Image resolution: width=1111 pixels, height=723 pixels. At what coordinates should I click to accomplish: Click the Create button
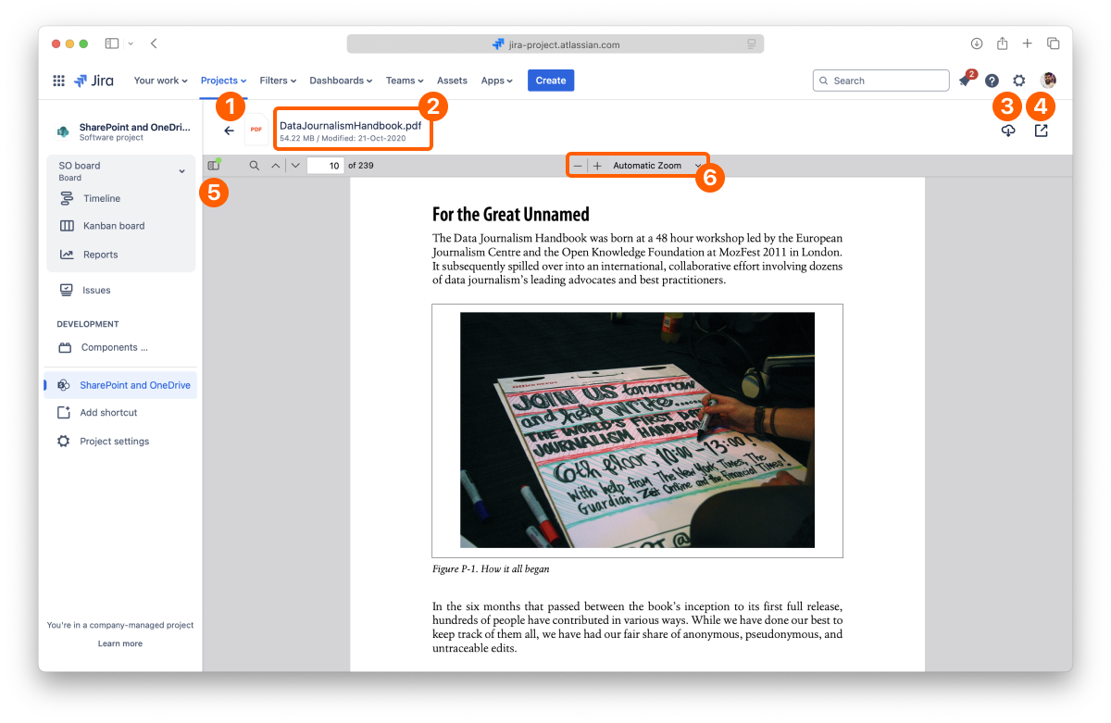pos(550,81)
